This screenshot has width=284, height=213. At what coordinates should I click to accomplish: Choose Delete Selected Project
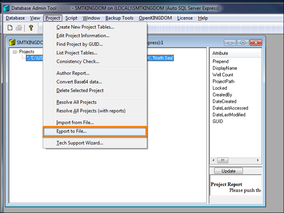[x=95, y=90]
